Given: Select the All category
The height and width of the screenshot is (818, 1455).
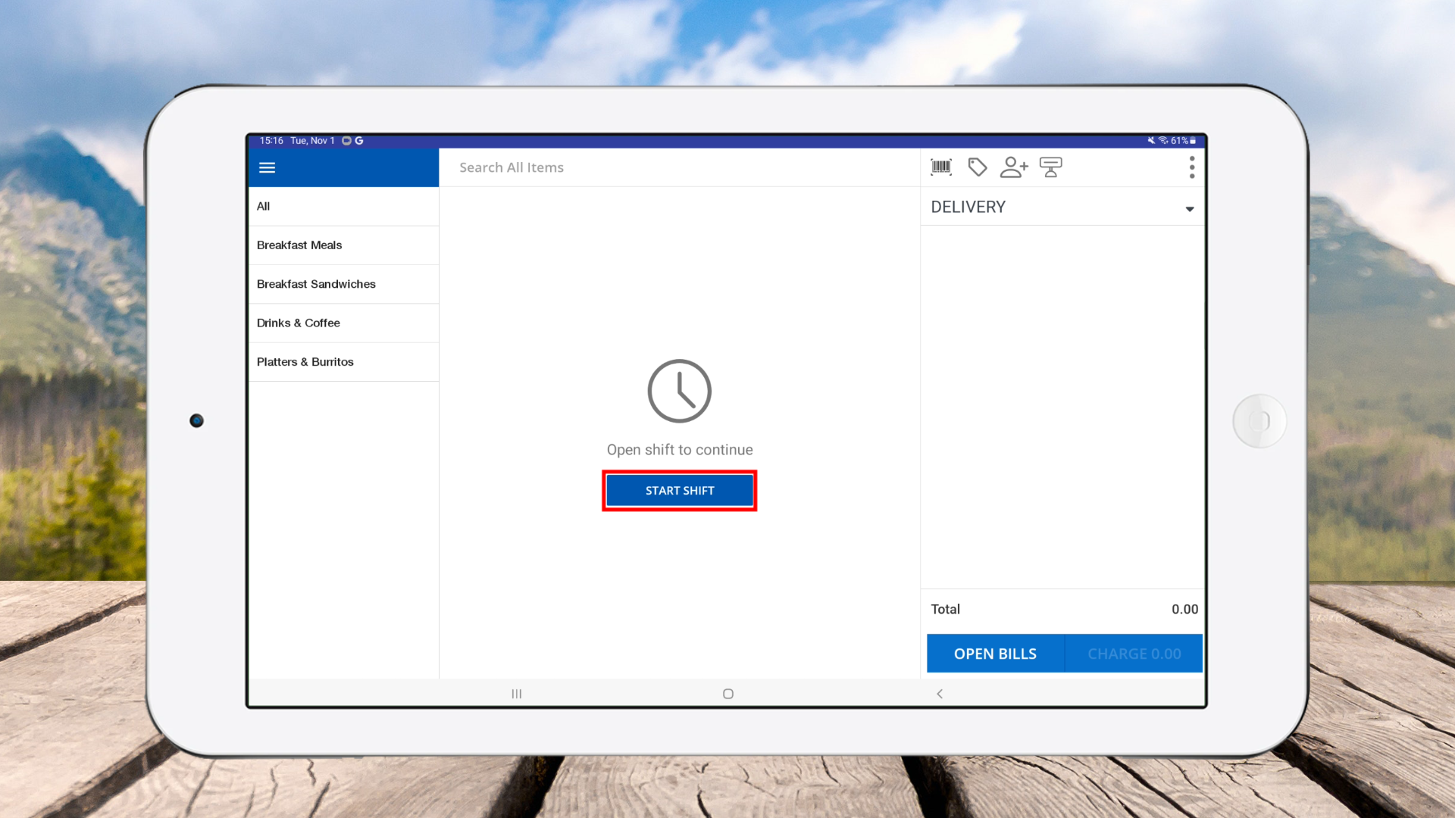Looking at the screenshot, I should pyautogui.click(x=343, y=206).
